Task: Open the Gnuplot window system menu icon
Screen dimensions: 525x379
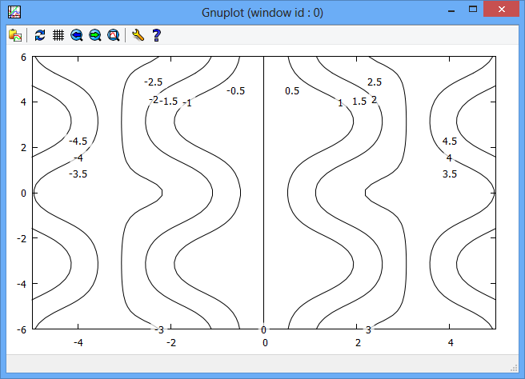Action: [x=14, y=12]
